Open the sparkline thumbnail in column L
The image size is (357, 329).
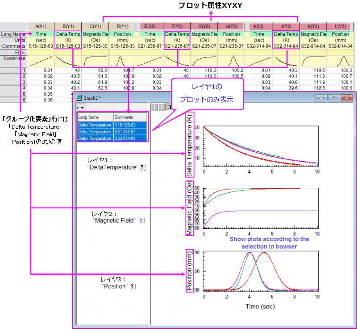click(x=340, y=61)
